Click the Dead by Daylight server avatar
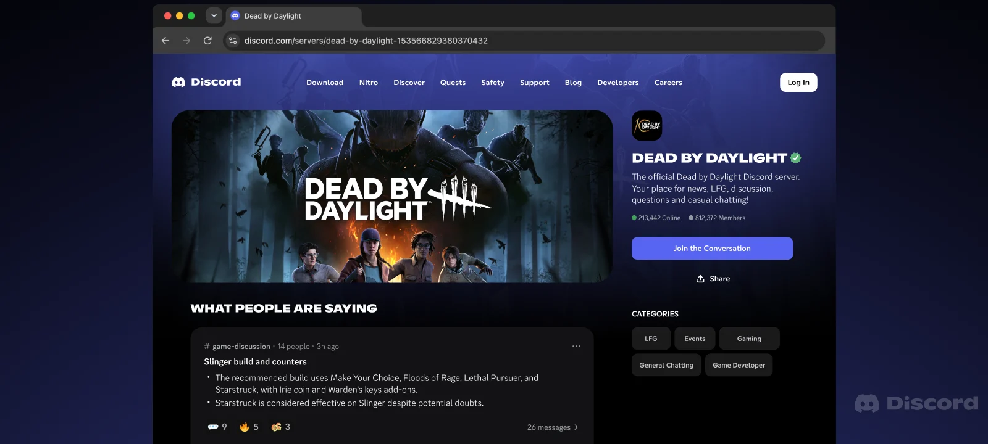The width and height of the screenshot is (988, 444). tap(647, 126)
